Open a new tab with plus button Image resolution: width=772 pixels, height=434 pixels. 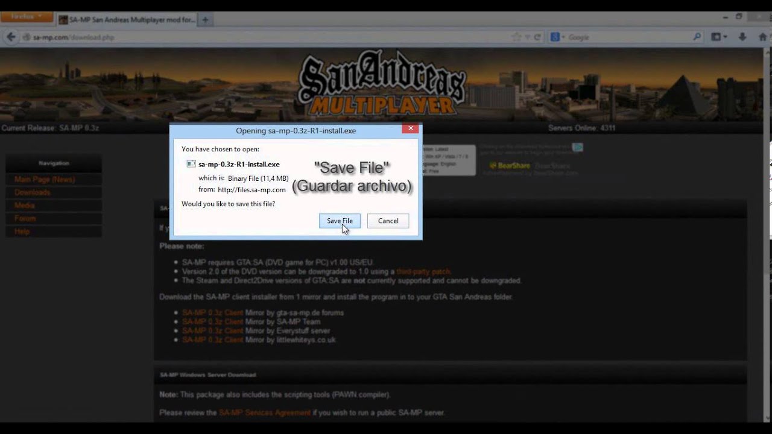[205, 19]
